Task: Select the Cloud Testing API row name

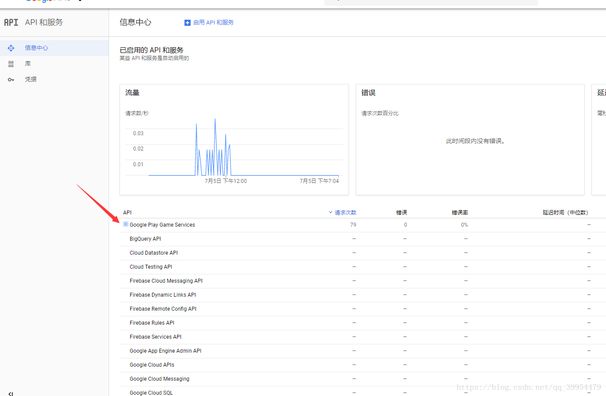Action: [x=151, y=267]
